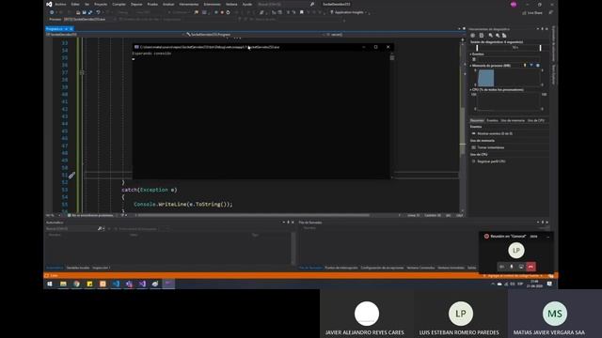Select the Eventos tab in diagnostics
Screen dimensions: 602x338
pos(492,120)
